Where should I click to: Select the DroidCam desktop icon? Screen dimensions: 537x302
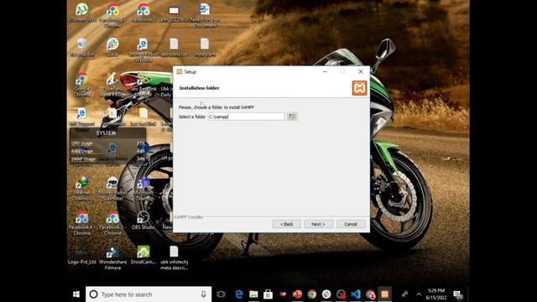click(143, 255)
